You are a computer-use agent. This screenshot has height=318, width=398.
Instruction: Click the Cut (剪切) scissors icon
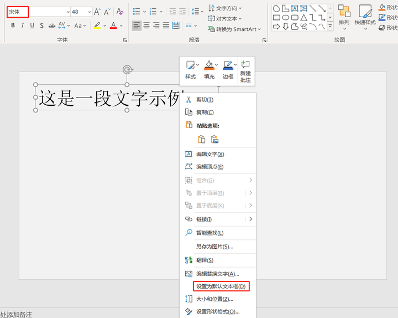188,100
